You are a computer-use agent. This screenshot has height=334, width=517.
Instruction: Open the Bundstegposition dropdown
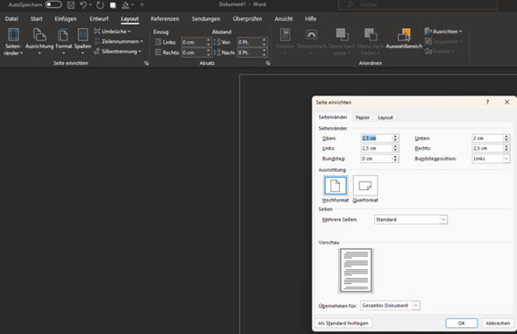pyautogui.click(x=491, y=159)
